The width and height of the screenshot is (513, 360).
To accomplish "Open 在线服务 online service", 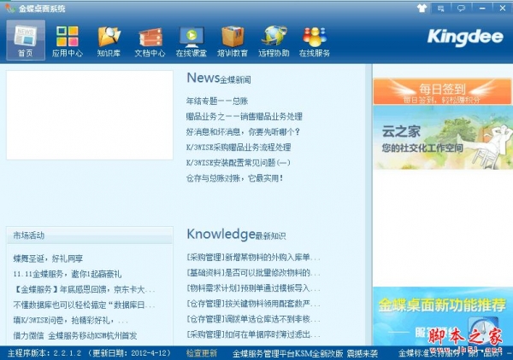I will [x=315, y=41].
